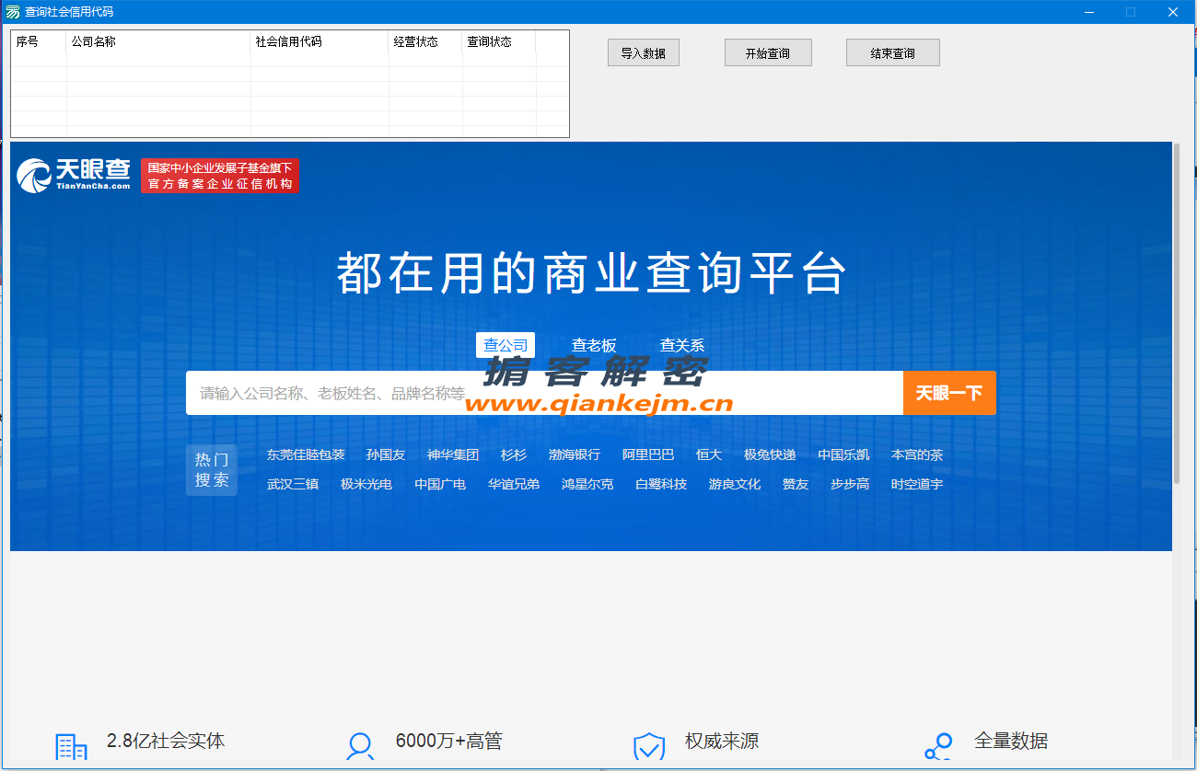This screenshot has height=771, width=1197.
Task: Focus the company name search field
Action: pyautogui.click(x=544, y=393)
